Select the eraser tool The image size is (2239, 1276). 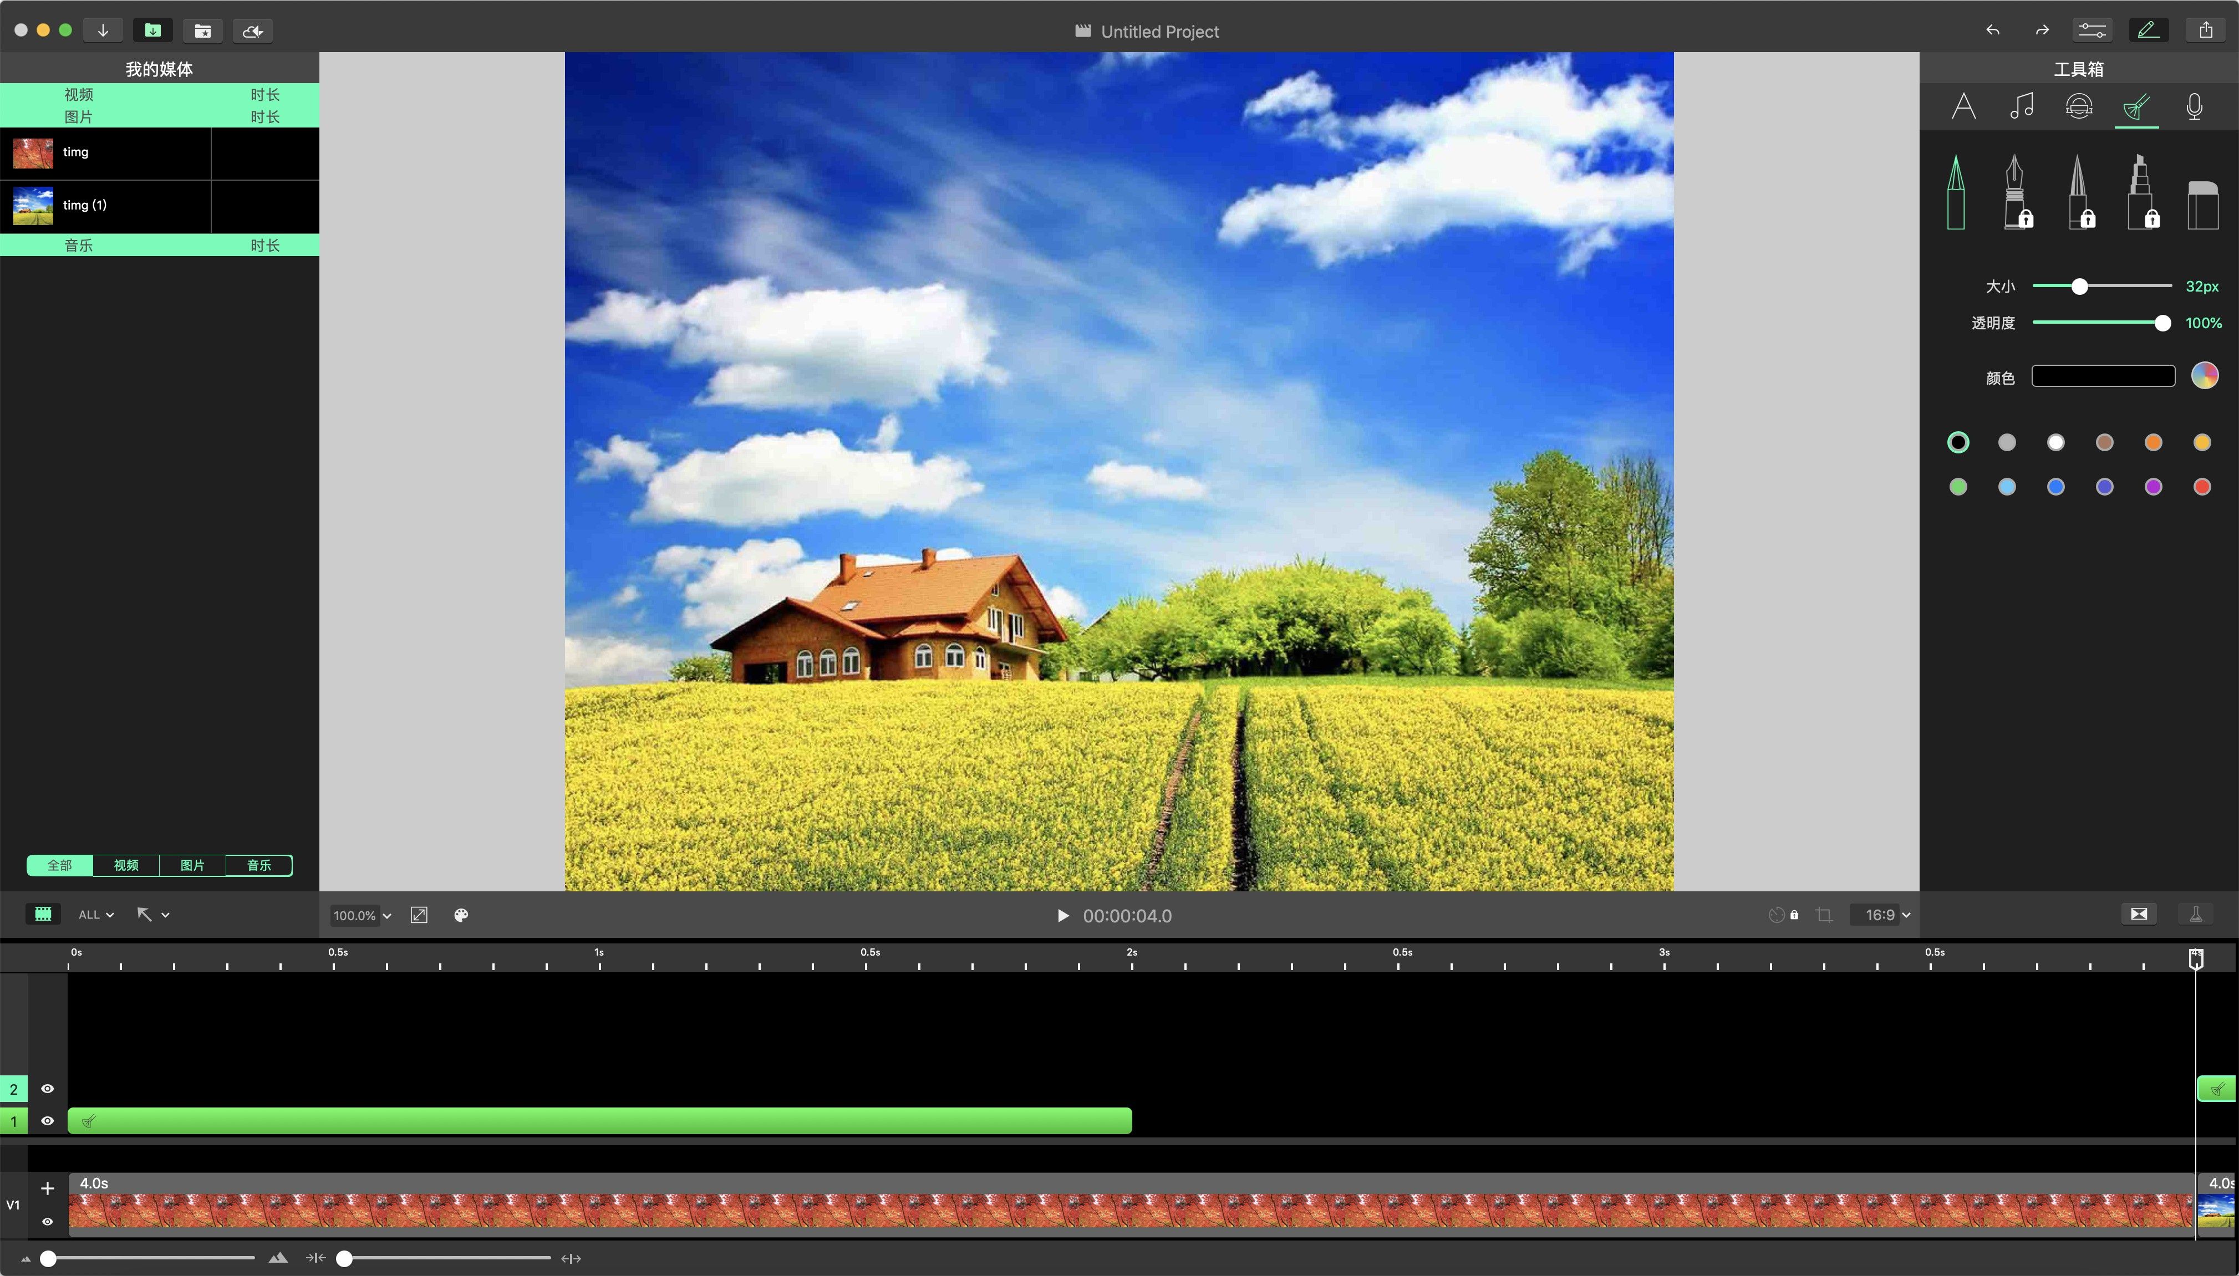2203,205
